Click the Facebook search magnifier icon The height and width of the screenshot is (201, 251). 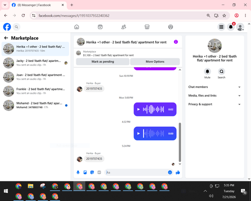(17, 27)
